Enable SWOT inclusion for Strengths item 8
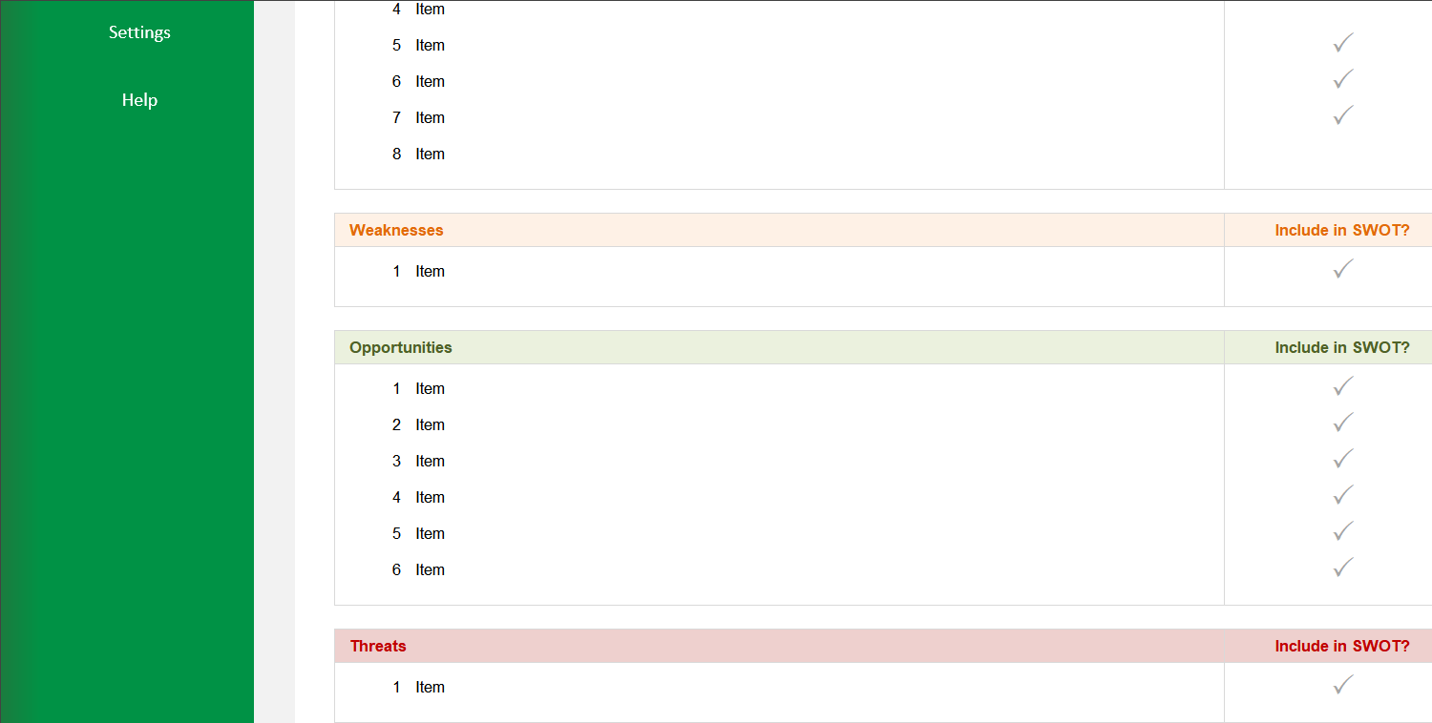1432x723 pixels. pyautogui.click(x=1342, y=153)
